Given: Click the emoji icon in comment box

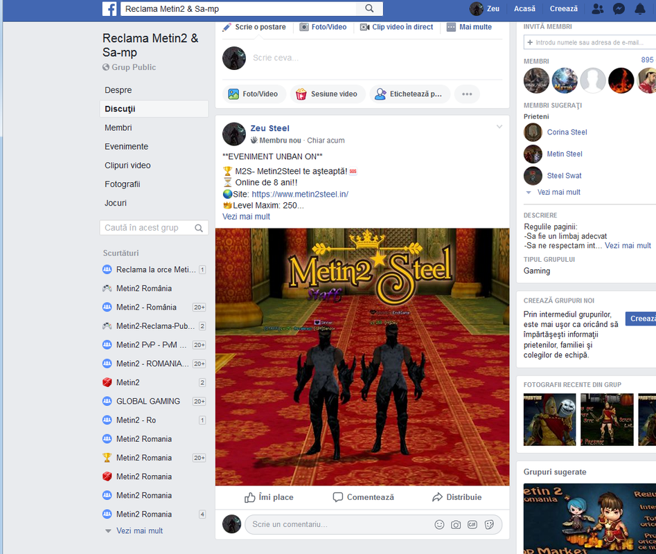Looking at the screenshot, I should (439, 524).
